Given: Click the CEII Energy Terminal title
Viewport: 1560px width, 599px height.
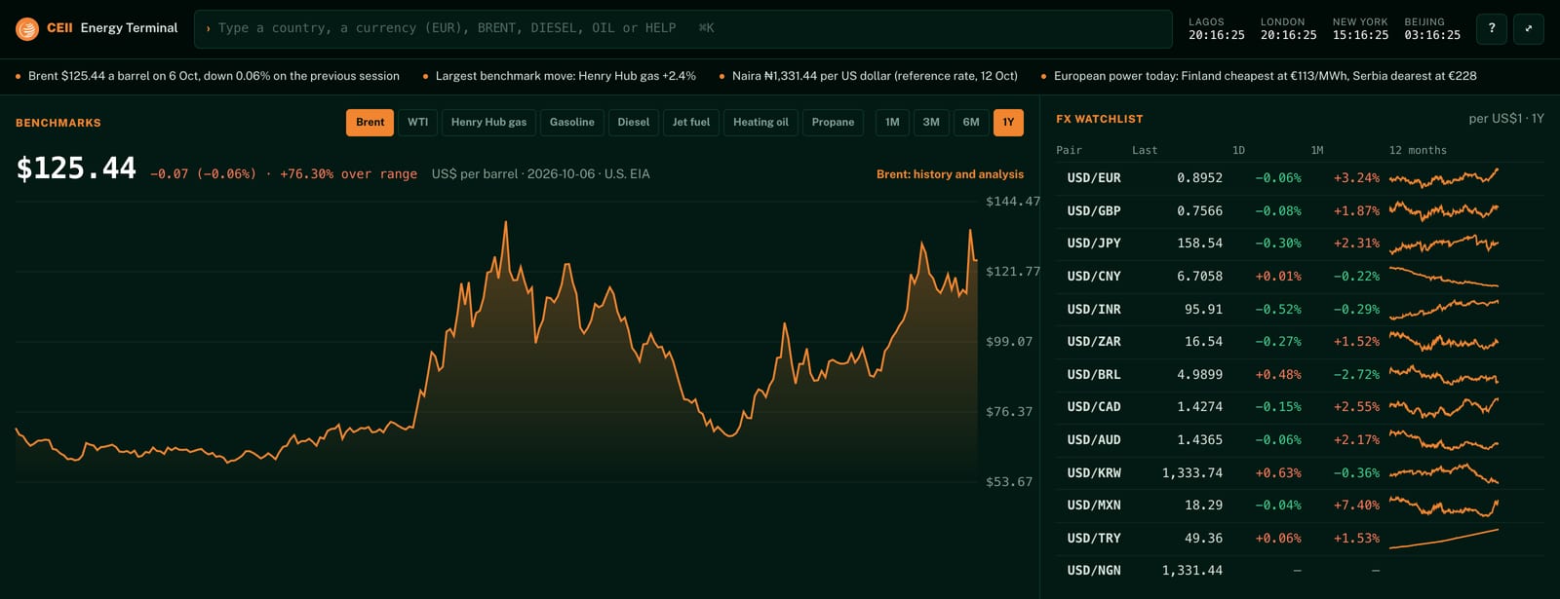Looking at the screenshot, I should [x=112, y=28].
